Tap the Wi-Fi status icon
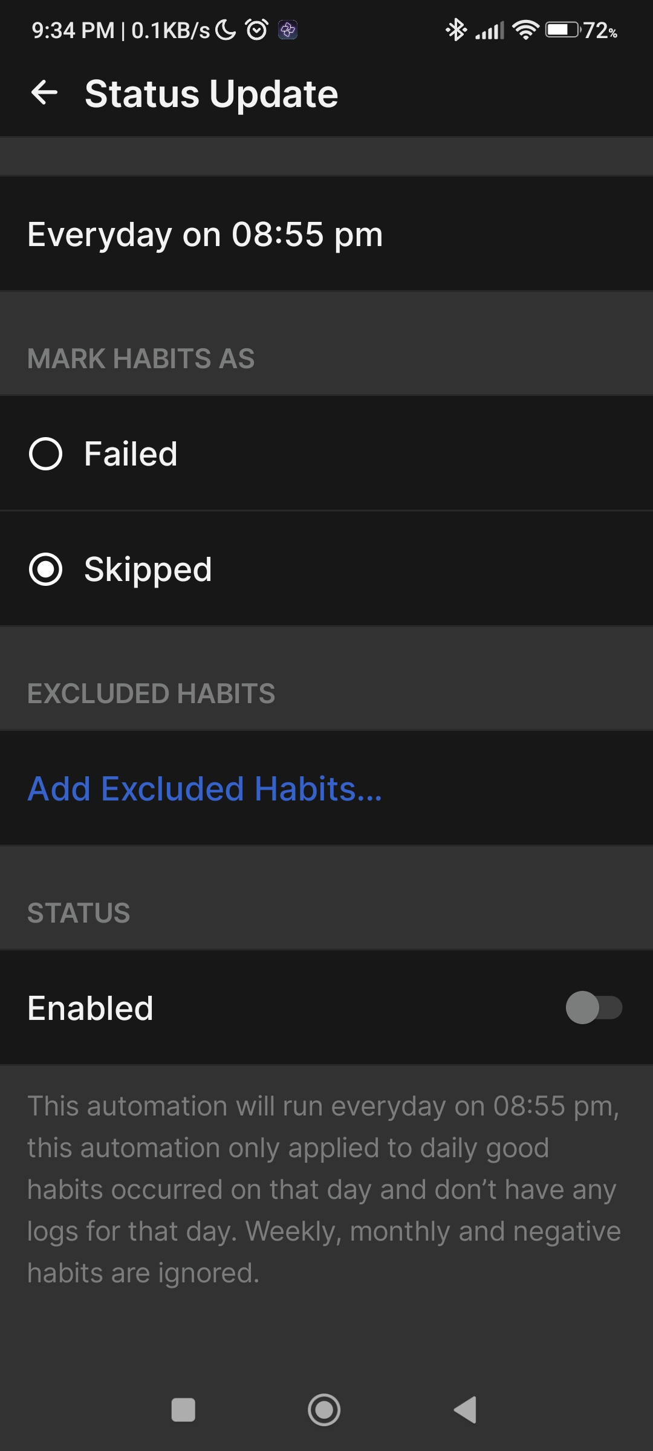The width and height of the screenshot is (653, 1451). click(x=525, y=30)
